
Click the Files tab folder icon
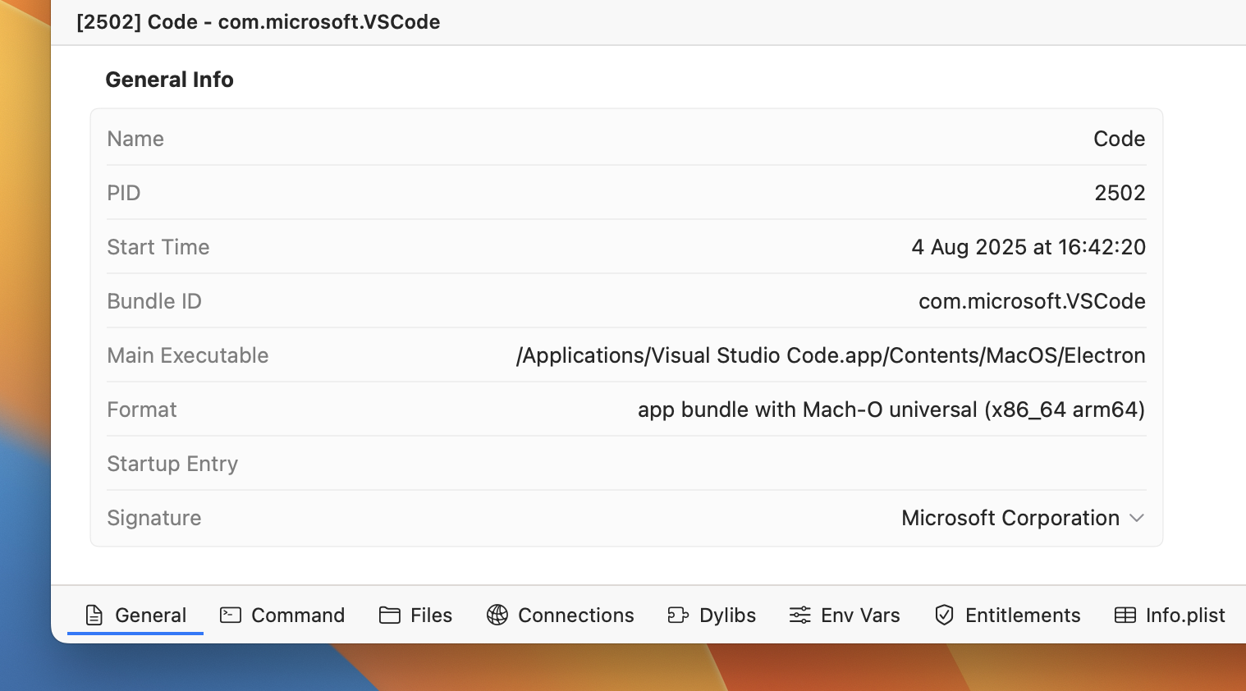390,615
